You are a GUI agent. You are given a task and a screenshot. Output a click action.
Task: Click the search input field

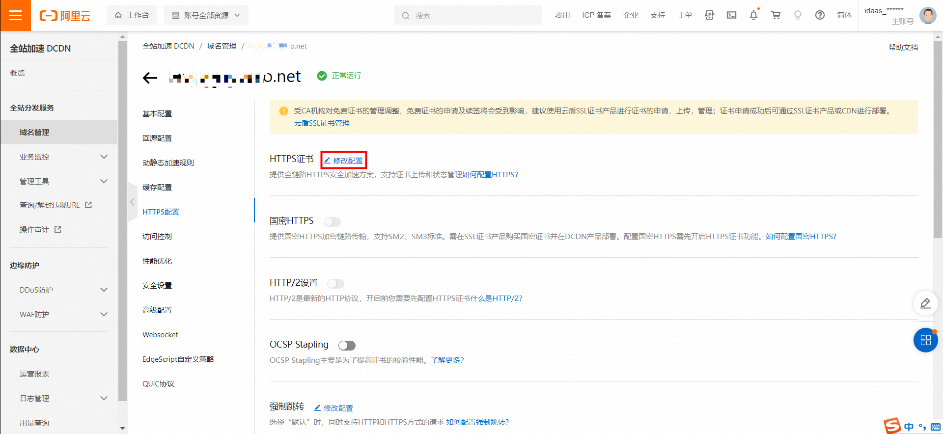point(468,15)
